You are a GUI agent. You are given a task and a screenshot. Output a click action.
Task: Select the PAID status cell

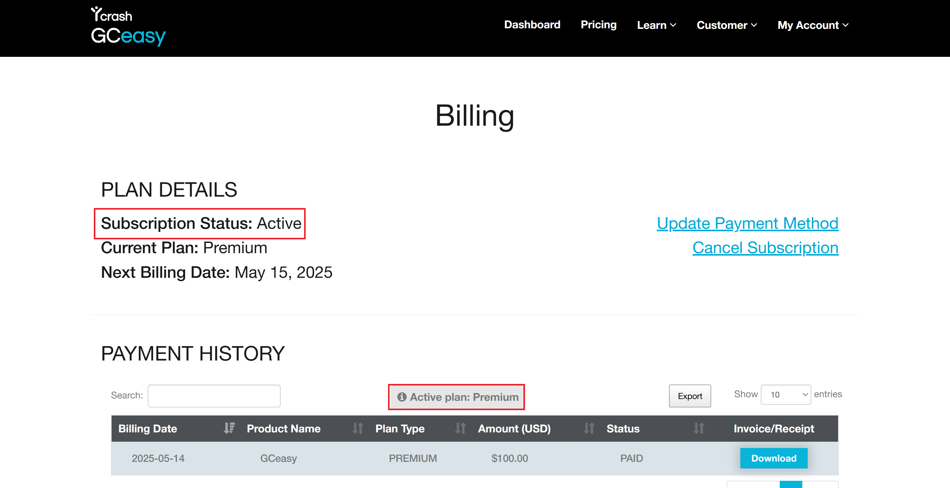tap(631, 458)
